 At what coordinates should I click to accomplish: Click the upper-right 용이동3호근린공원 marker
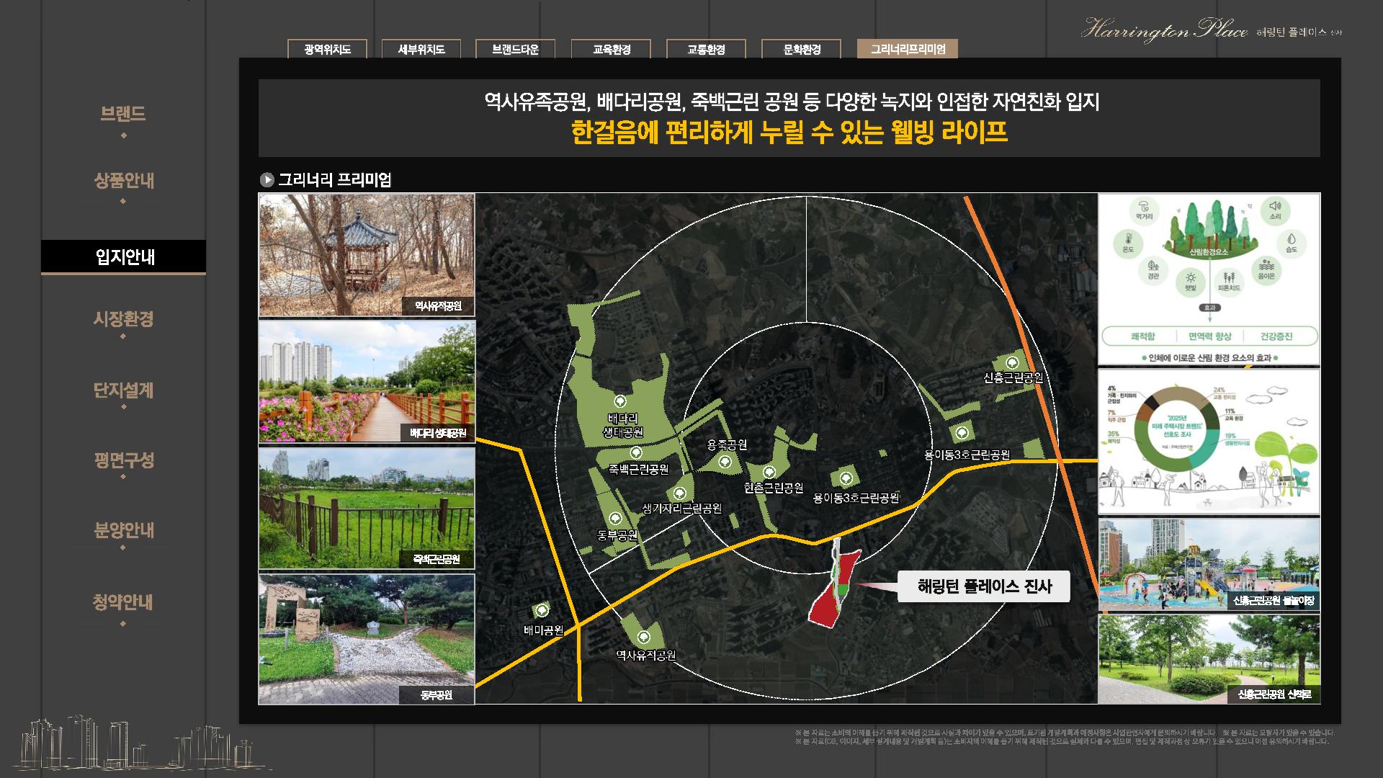pos(962,433)
